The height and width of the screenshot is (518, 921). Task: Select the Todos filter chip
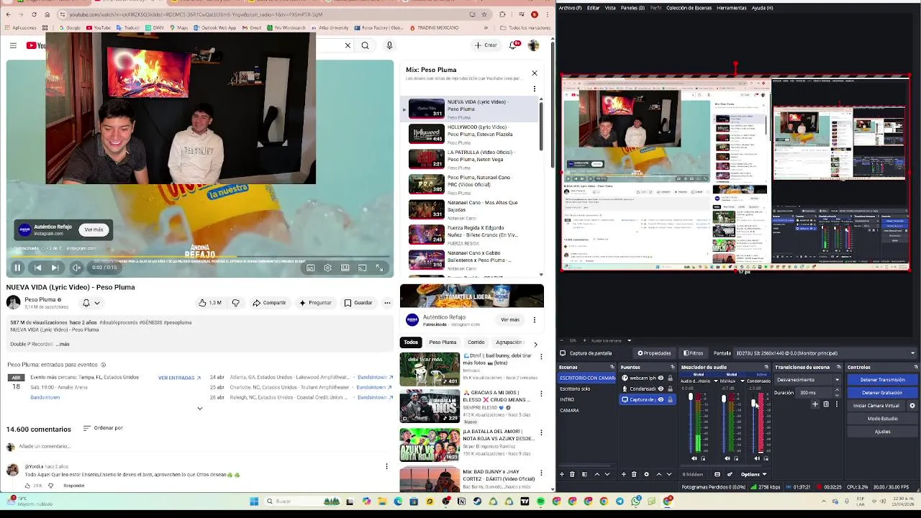(411, 342)
